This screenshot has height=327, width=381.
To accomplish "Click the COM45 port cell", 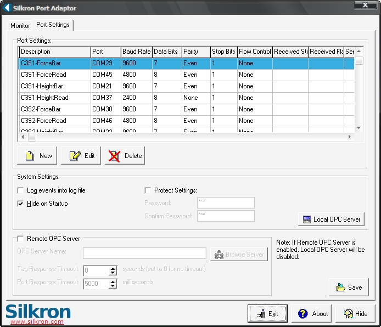I will pyautogui.click(x=106, y=75).
